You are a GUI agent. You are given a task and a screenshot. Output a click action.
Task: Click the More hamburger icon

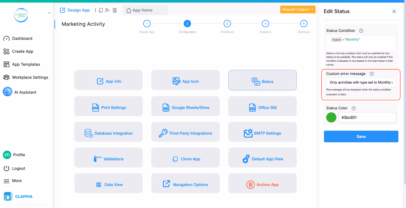pyautogui.click(x=6, y=181)
